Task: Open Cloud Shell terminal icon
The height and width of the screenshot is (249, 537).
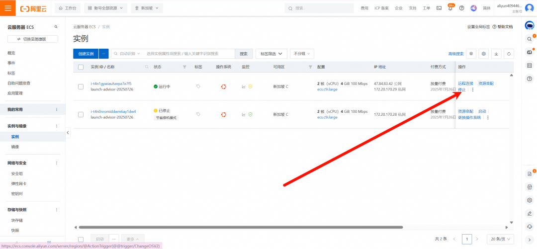Action: pyautogui.click(x=439, y=8)
